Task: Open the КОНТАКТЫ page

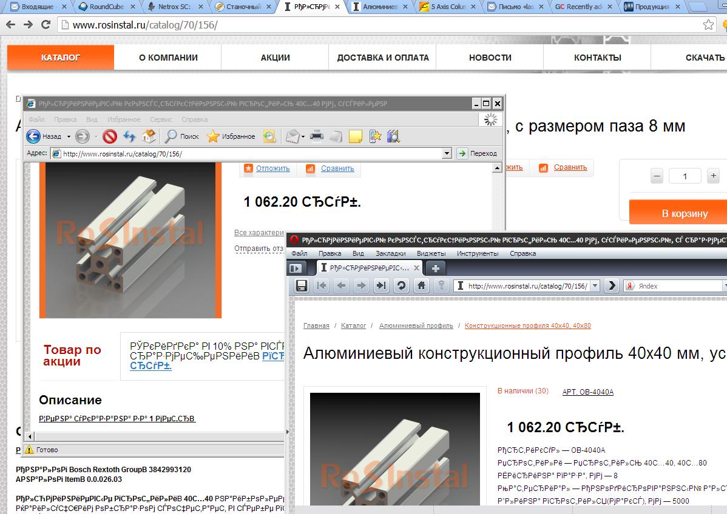Action: [x=597, y=58]
